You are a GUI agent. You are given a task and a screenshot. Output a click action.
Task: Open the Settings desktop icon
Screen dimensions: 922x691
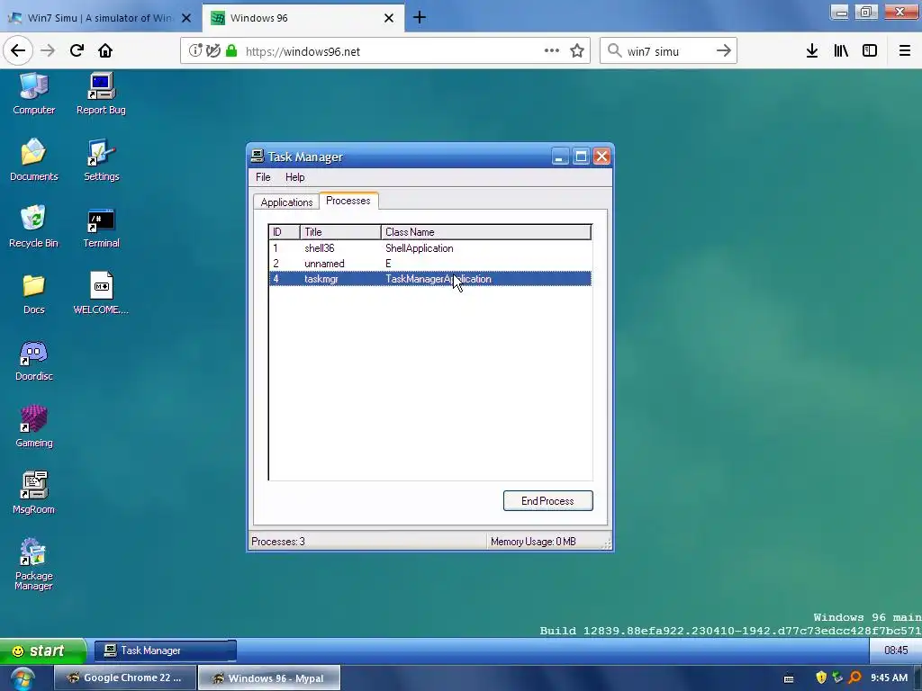point(101,160)
